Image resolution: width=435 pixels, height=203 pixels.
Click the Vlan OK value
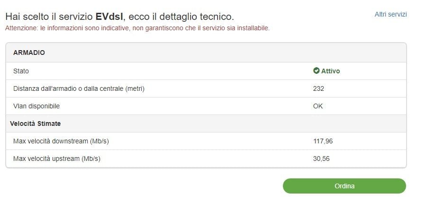tap(318, 106)
